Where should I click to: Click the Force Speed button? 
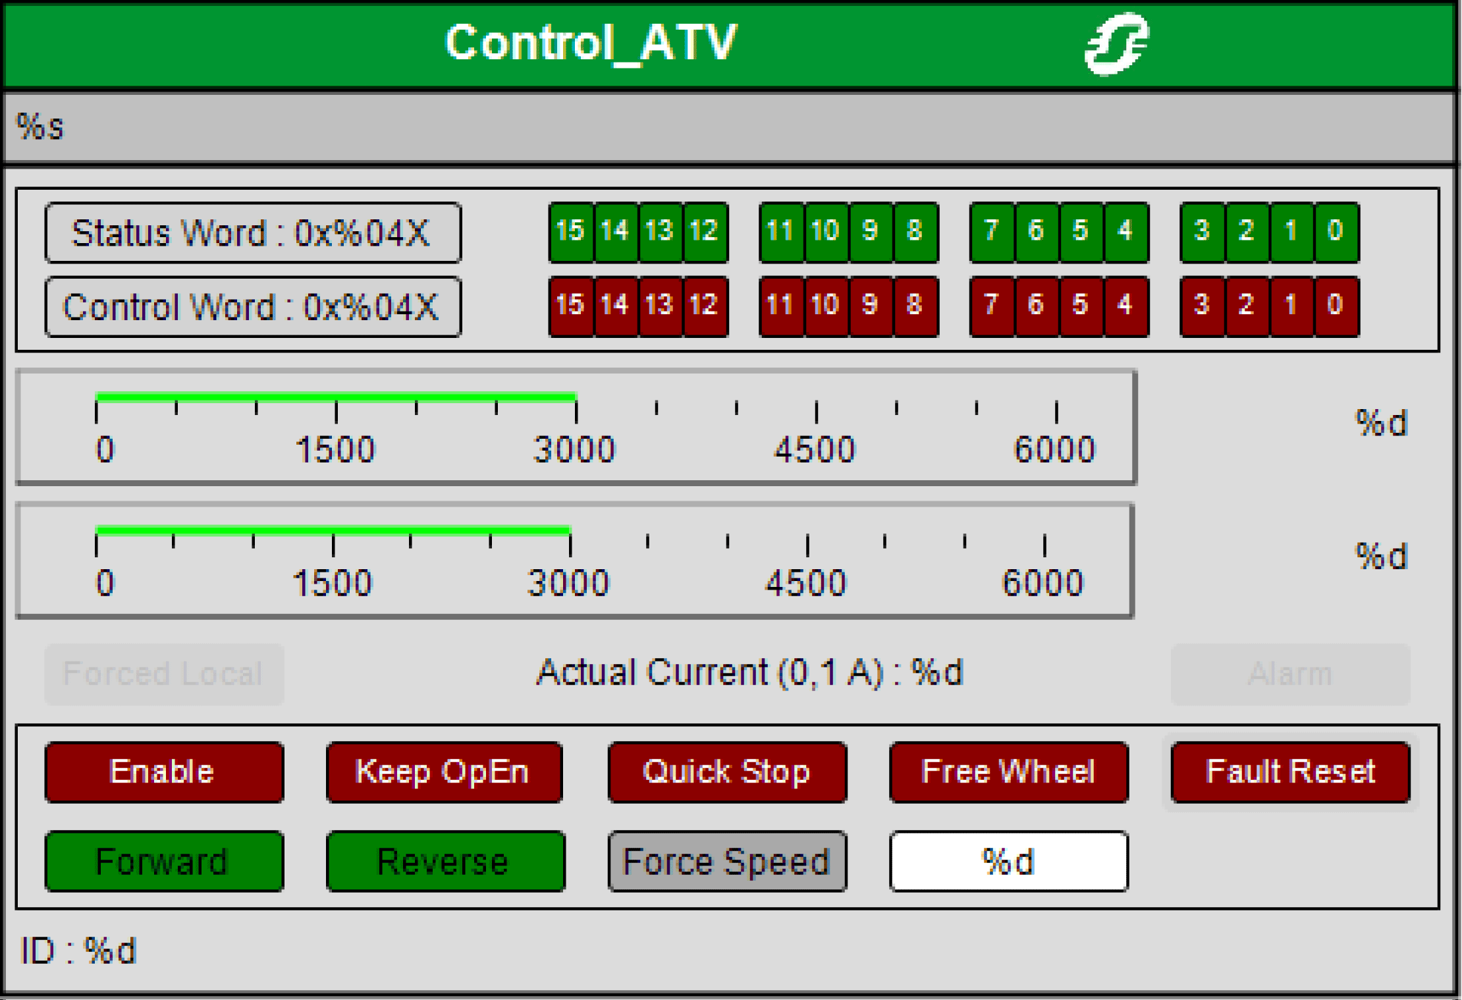(727, 862)
